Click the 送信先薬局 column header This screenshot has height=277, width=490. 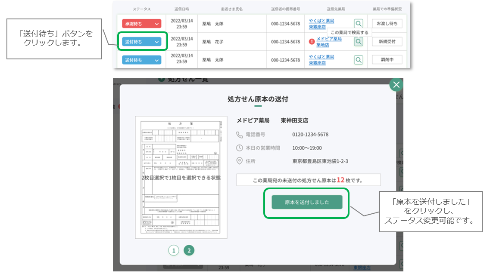tap(336, 9)
